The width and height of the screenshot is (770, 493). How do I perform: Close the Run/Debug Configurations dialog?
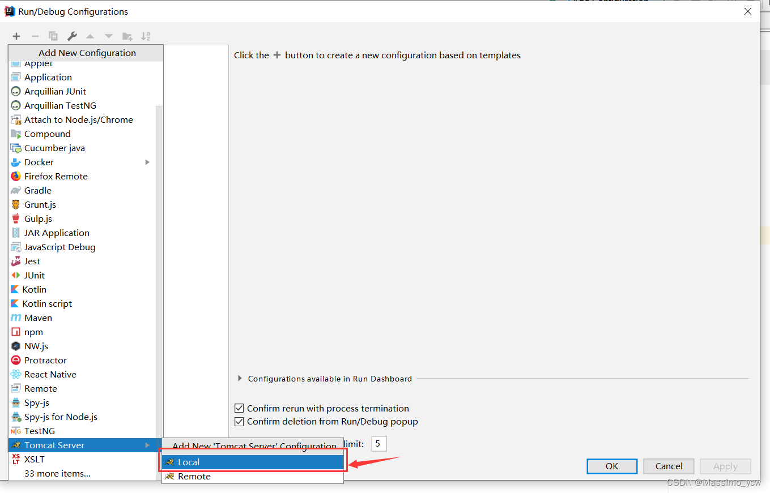[748, 11]
